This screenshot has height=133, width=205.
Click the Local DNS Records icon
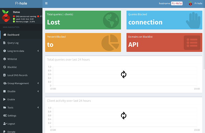(x=4, y=75)
